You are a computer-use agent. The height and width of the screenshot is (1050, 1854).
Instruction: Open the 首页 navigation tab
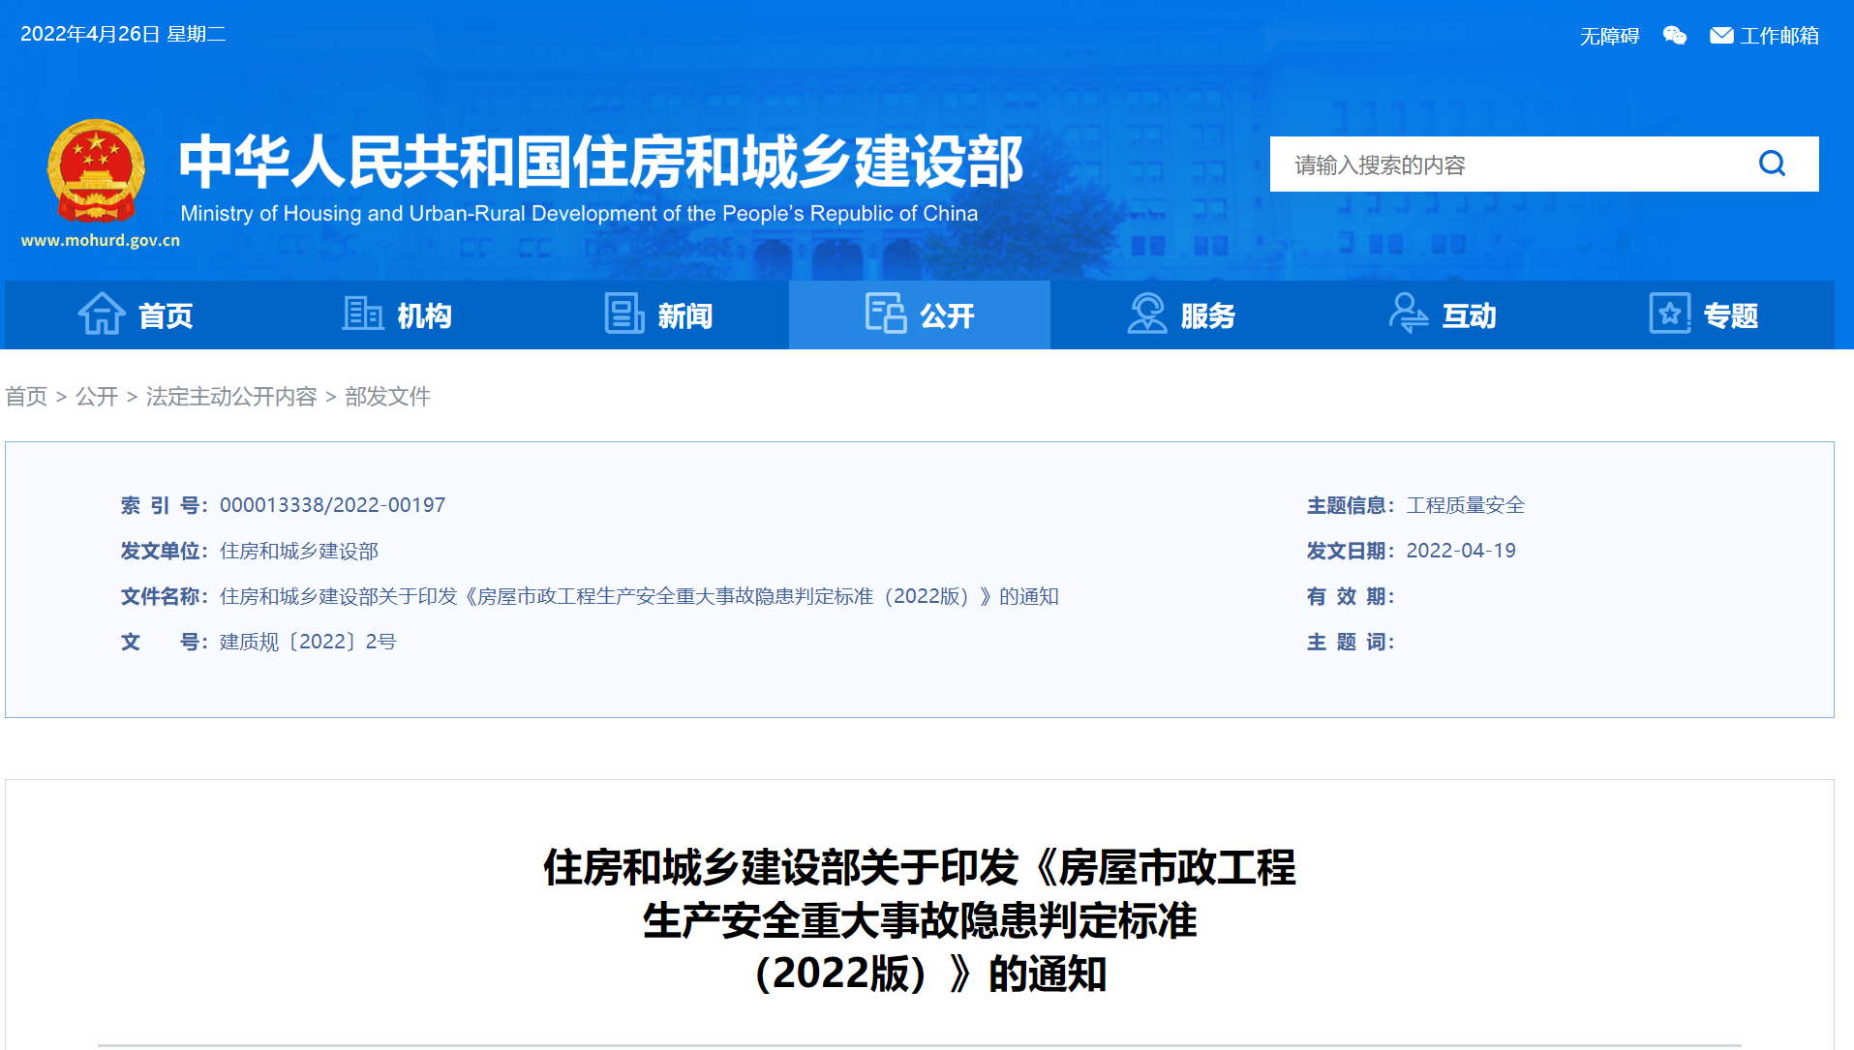tap(136, 315)
